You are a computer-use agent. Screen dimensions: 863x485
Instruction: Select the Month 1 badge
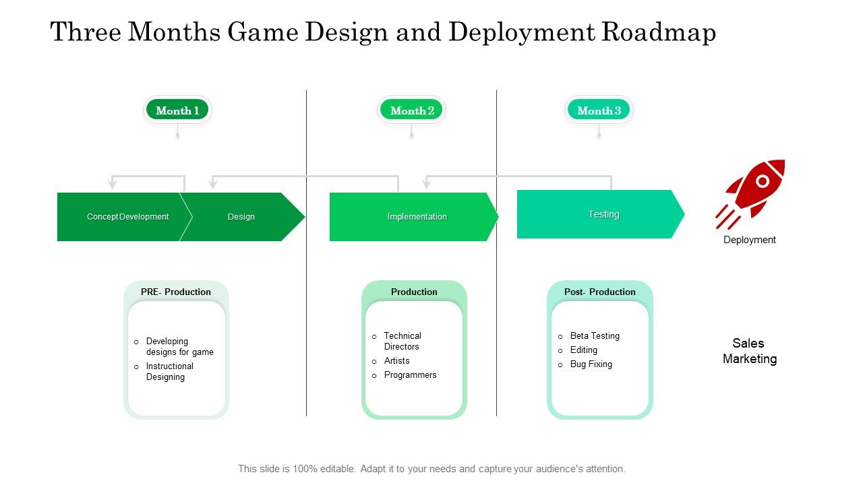tap(177, 110)
